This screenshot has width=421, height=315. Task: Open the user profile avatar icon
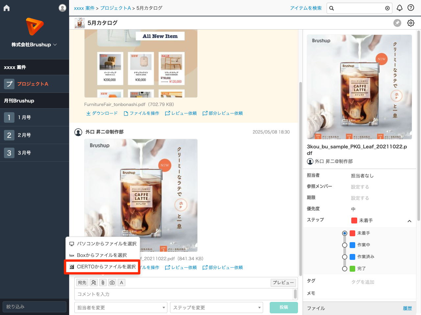62,8
